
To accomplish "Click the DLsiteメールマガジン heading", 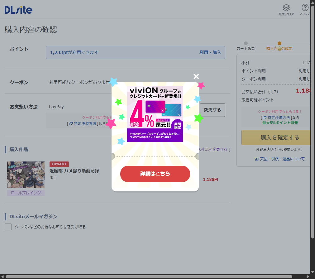I will click(33, 217).
